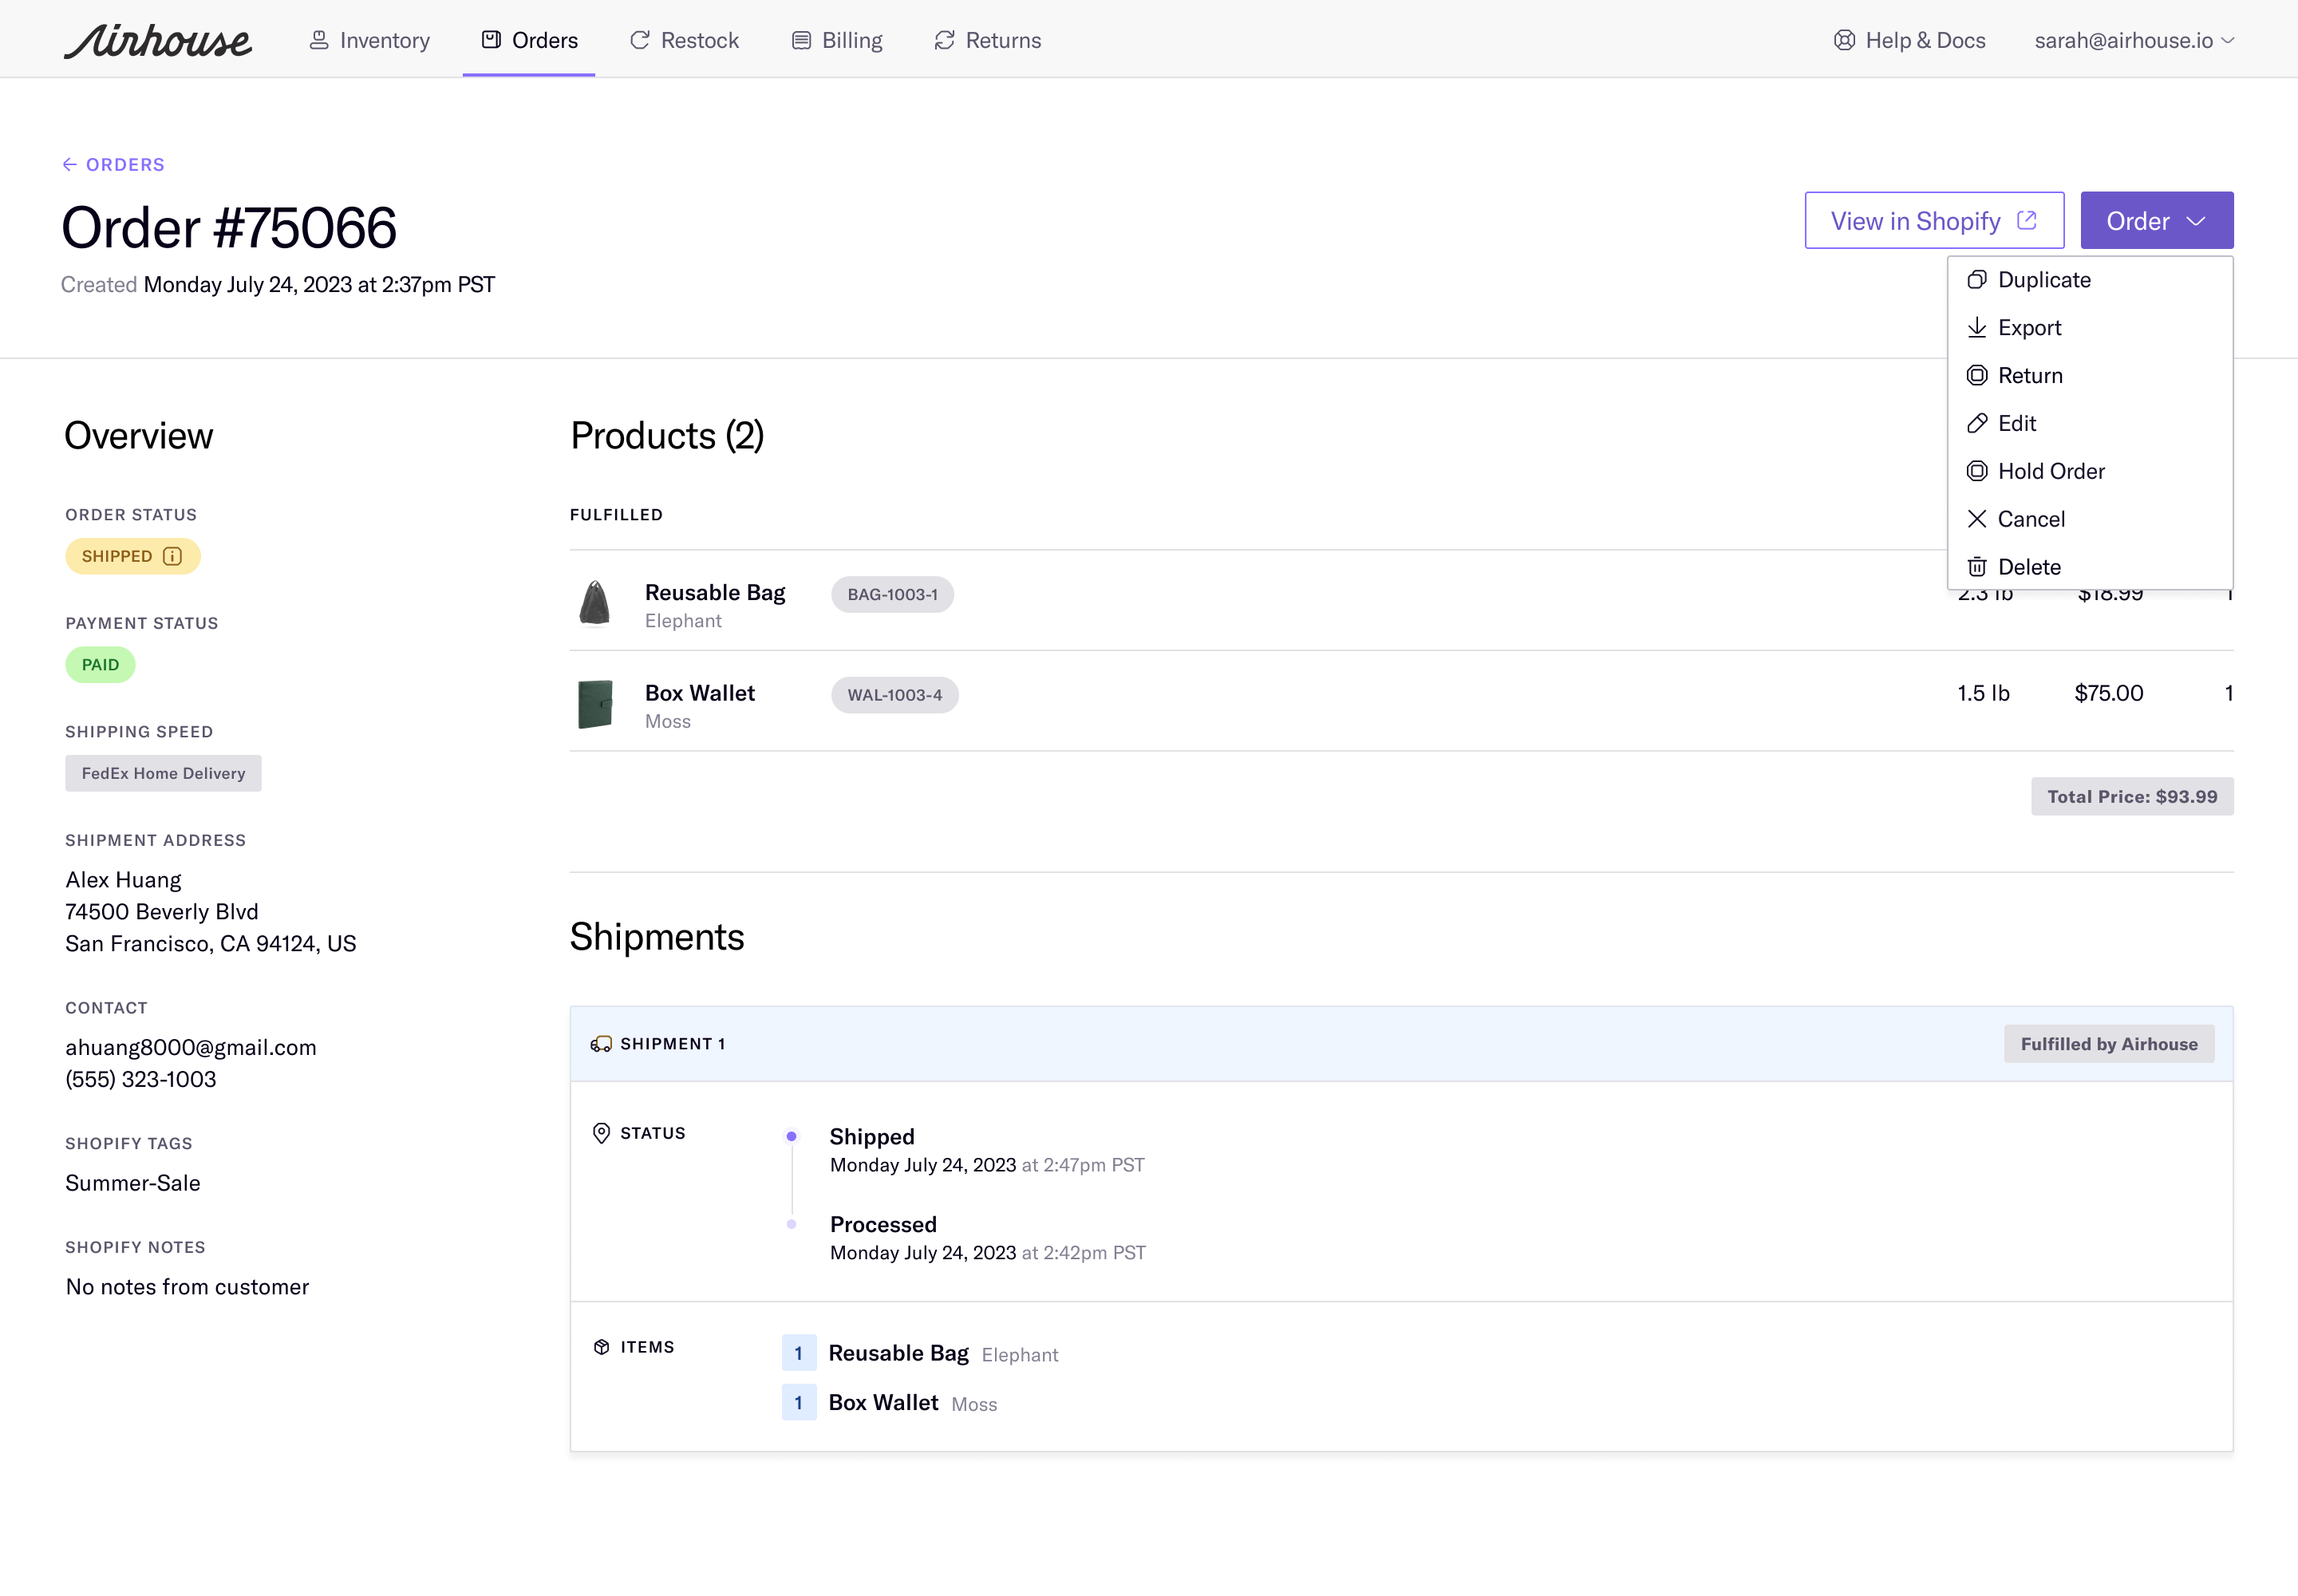
Task: Go to the Returns tab
Action: click(x=987, y=40)
